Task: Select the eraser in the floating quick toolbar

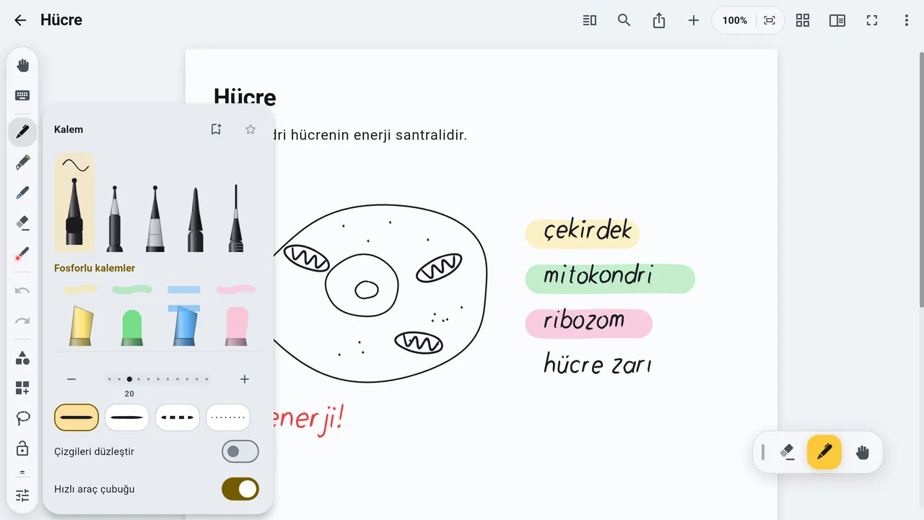Action: coord(788,452)
